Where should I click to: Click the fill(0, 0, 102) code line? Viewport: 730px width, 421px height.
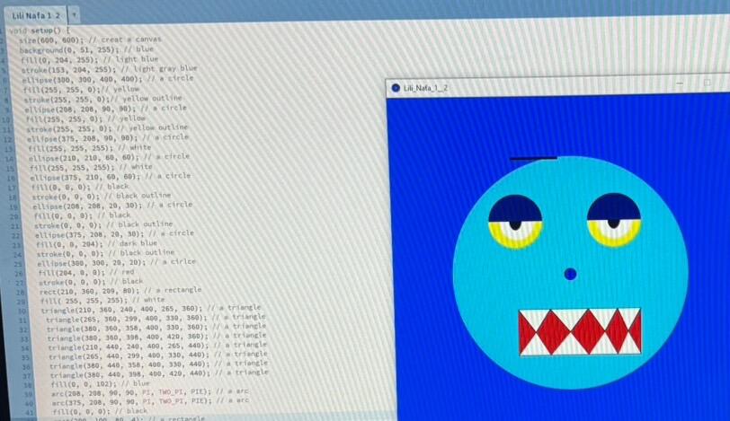(81, 382)
